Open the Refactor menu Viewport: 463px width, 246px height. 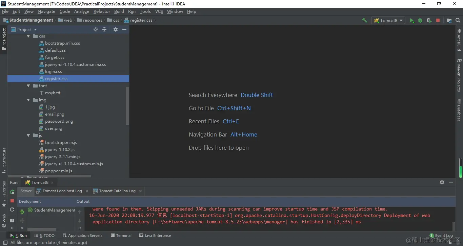(x=102, y=11)
